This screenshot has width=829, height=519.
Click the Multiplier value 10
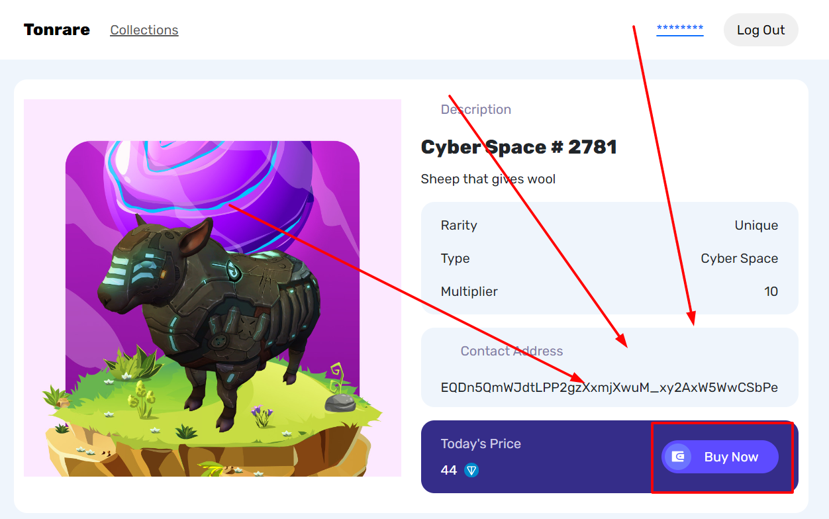point(771,291)
